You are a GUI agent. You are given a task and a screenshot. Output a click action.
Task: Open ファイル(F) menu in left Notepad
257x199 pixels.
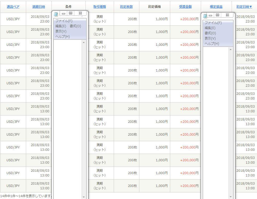coord(64,21)
